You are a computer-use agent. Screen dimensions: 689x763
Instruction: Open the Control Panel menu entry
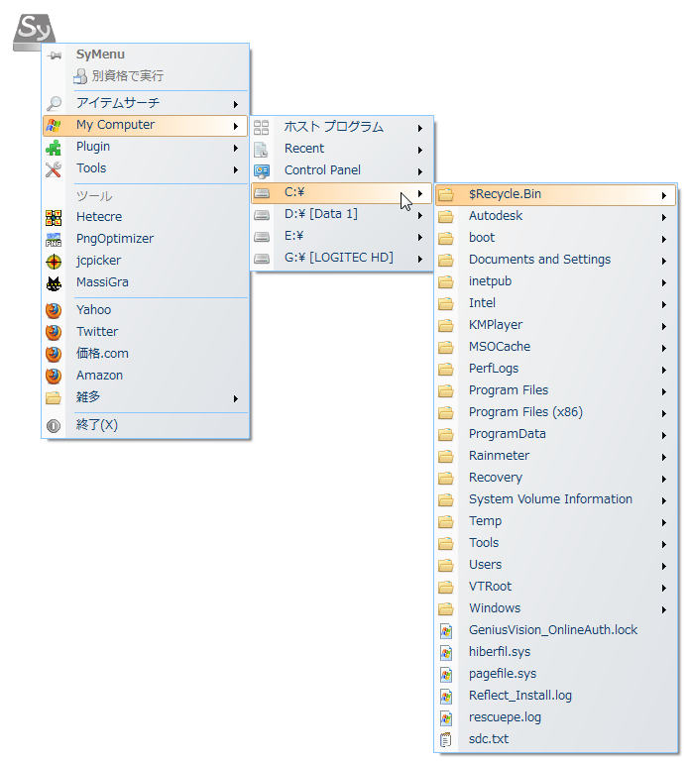pyautogui.click(x=341, y=171)
